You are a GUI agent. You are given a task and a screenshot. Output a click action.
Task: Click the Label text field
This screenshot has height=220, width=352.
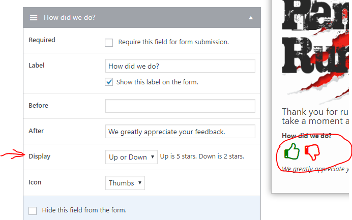pyautogui.click(x=180, y=66)
